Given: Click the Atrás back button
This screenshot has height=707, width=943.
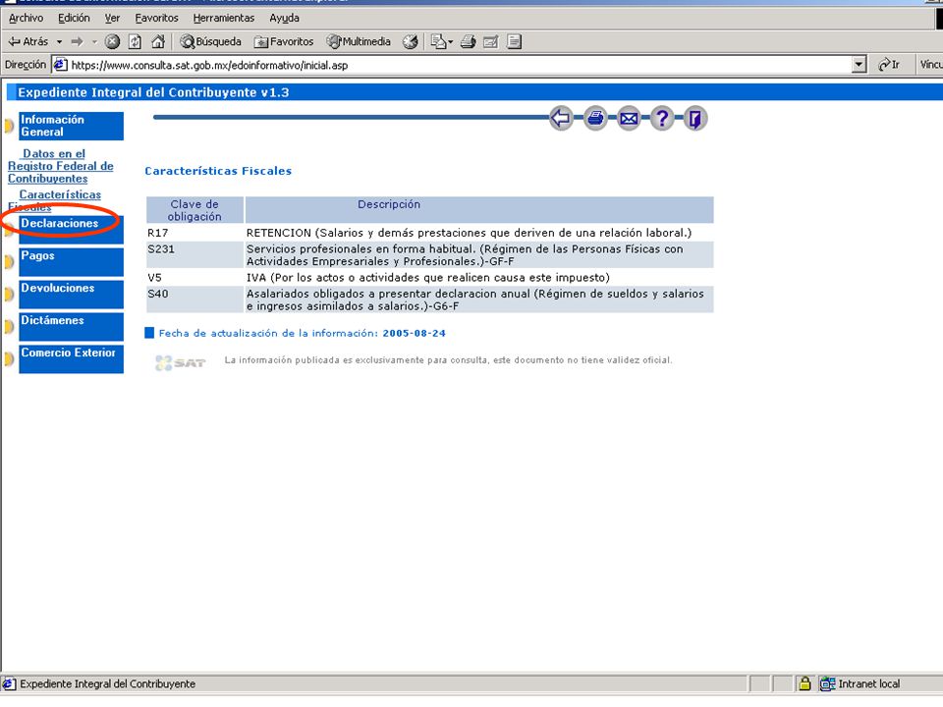Looking at the screenshot, I should 28,41.
